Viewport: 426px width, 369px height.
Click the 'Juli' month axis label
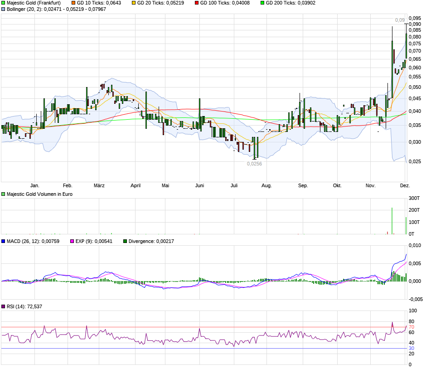pos(234,185)
